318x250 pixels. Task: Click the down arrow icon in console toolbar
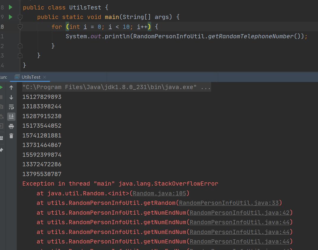click(x=11, y=97)
